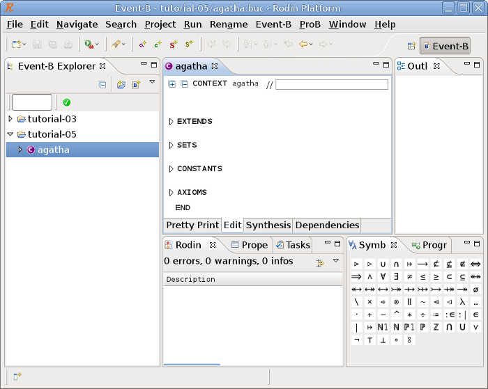This screenshot has width=488, height=389.
Task: Click the New wizard toolbar icon
Action: point(16,45)
